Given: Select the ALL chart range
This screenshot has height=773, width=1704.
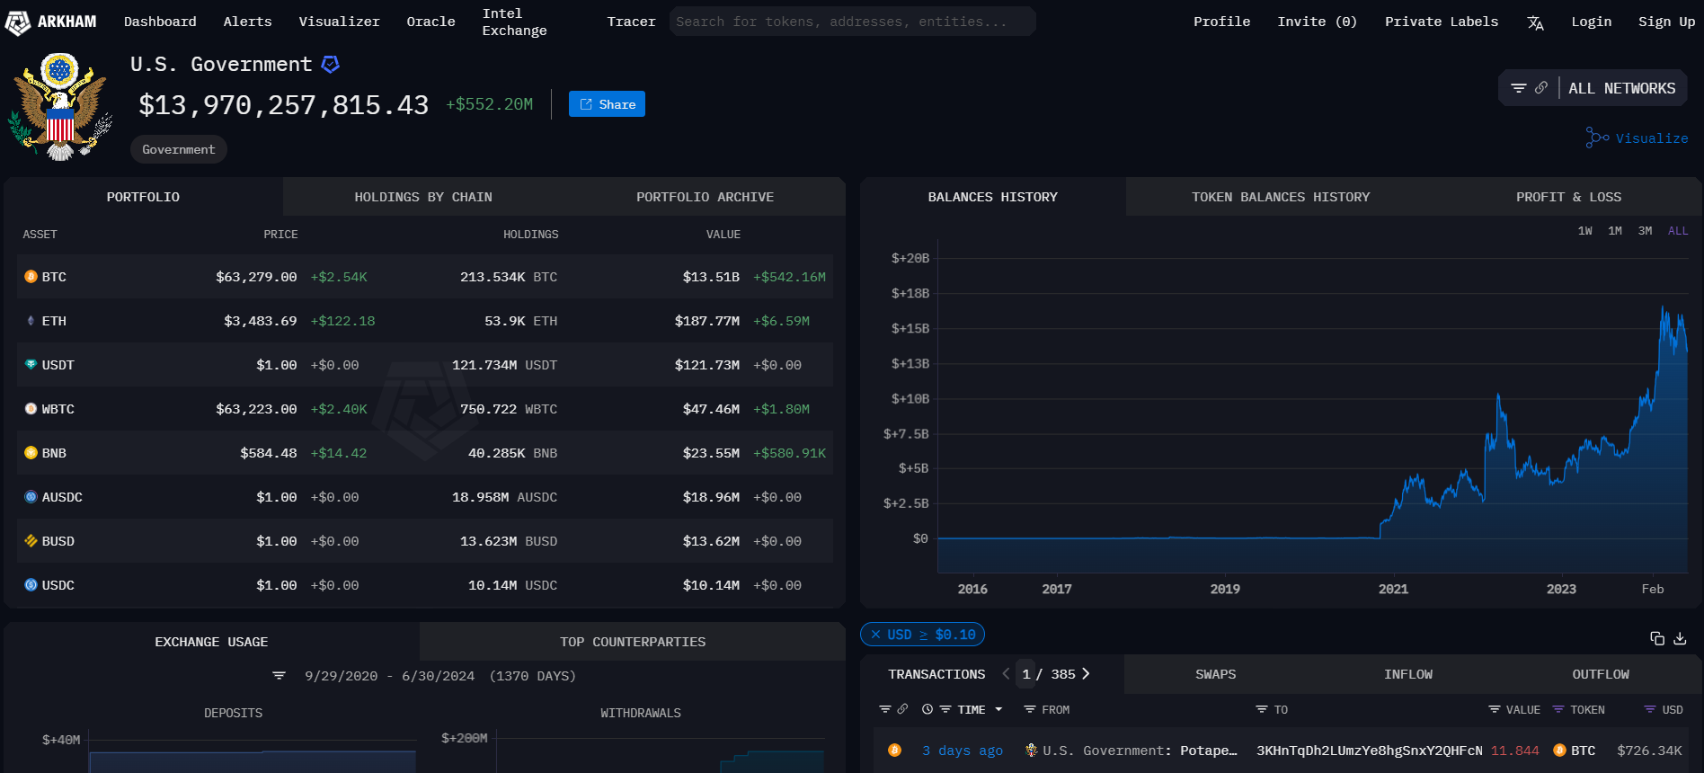Looking at the screenshot, I should 1678,231.
